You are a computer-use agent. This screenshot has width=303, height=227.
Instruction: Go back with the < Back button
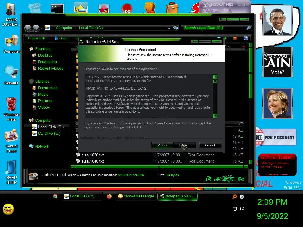[162, 145]
